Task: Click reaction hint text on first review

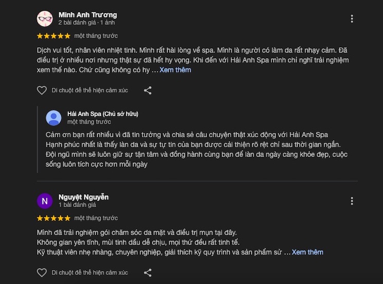Action: [x=90, y=90]
